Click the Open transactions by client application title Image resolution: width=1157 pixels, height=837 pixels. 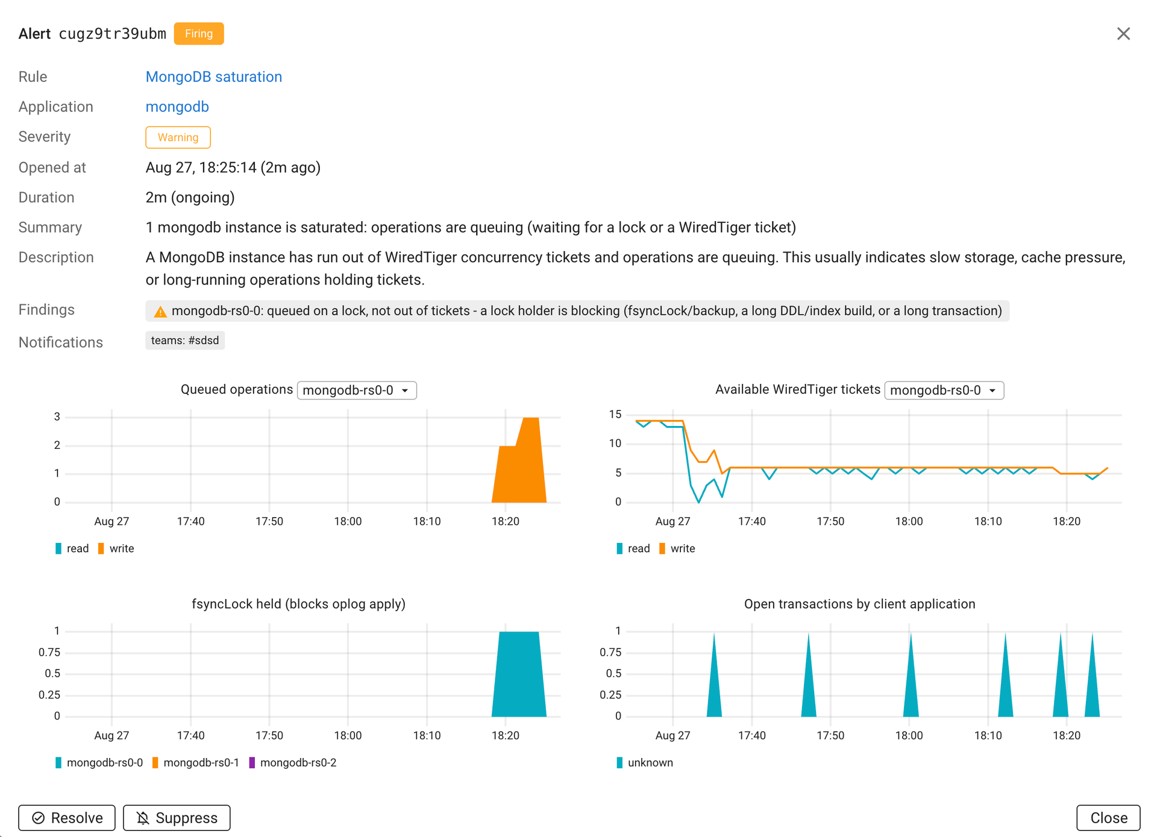pyautogui.click(x=859, y=604)
